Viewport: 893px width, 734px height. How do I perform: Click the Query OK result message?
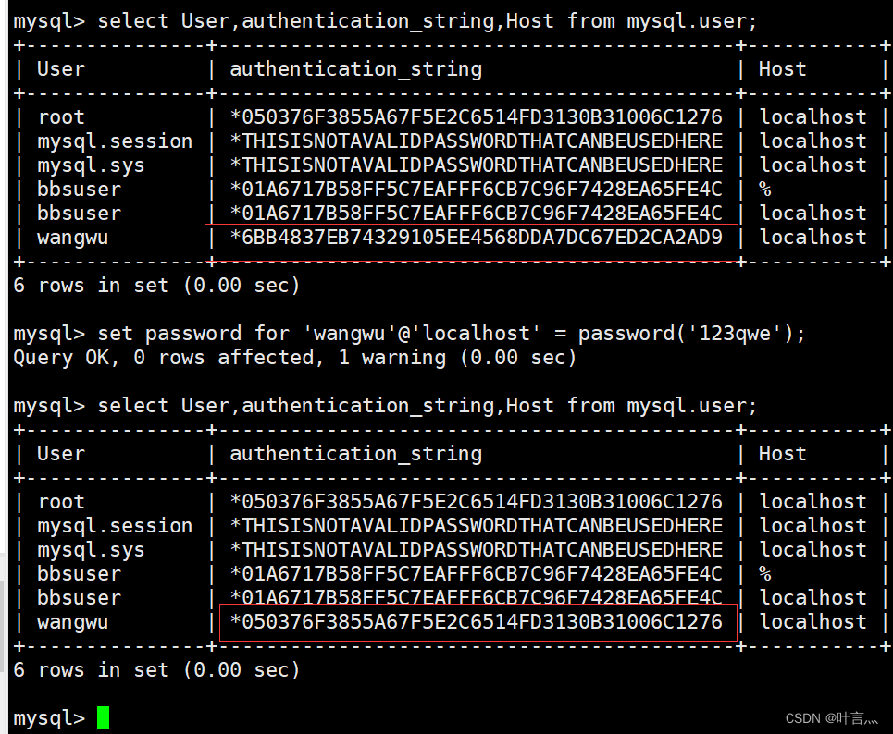(x=294, y=357)
